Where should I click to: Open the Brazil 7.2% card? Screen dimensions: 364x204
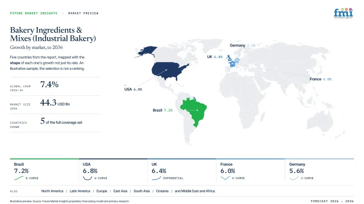[44, 171]
